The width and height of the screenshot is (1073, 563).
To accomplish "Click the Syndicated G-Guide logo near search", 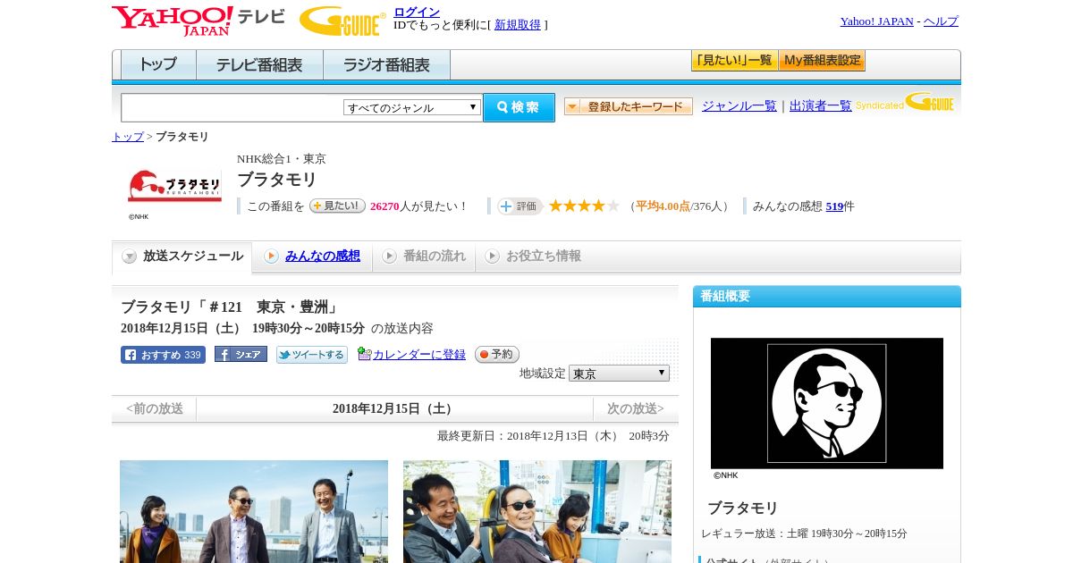I will [905, 102].
